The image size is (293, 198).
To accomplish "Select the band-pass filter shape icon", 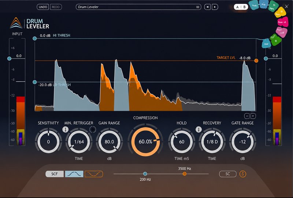I will click(x=74, y=174).
